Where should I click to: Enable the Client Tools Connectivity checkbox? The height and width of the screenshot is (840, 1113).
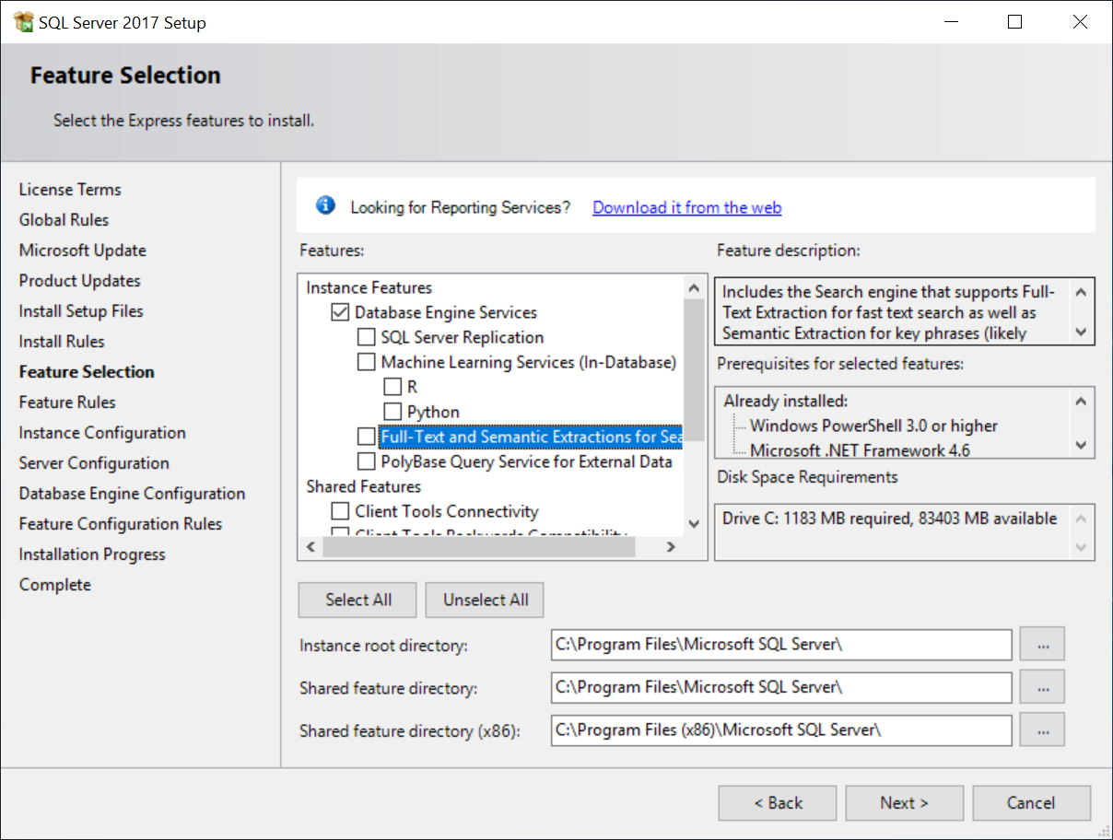pos(339,511)
